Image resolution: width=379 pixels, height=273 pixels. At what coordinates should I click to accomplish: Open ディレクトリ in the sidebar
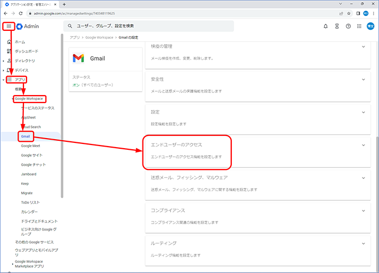(x=25, y=61)
